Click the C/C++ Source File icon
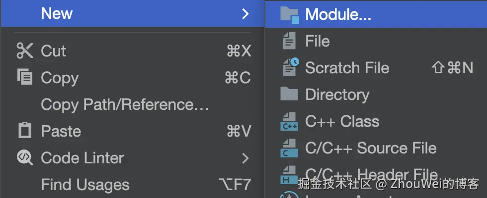 [289, 148]
